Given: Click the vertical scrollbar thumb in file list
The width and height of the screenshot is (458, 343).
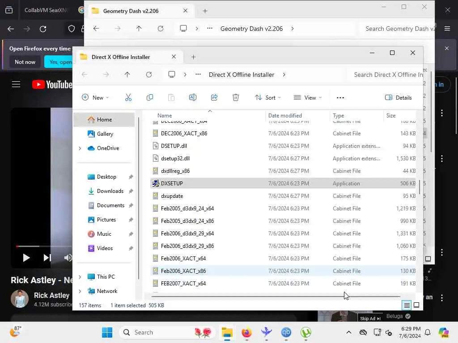Looking at the screenshot, I should click(420, 187).
